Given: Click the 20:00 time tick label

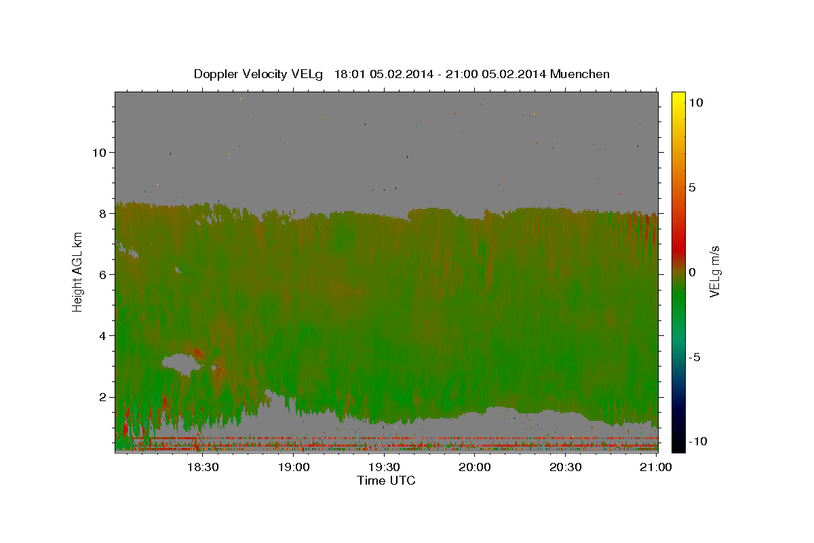Looking at the screenshot, I should point(475,467).
